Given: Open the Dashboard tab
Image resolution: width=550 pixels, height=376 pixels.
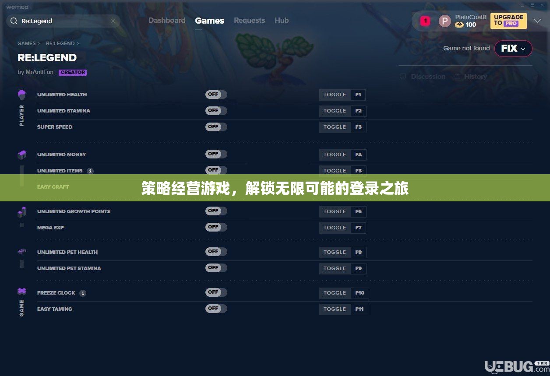Looking at the screenshot, I should pyautogui.click(x=167, y=21).
